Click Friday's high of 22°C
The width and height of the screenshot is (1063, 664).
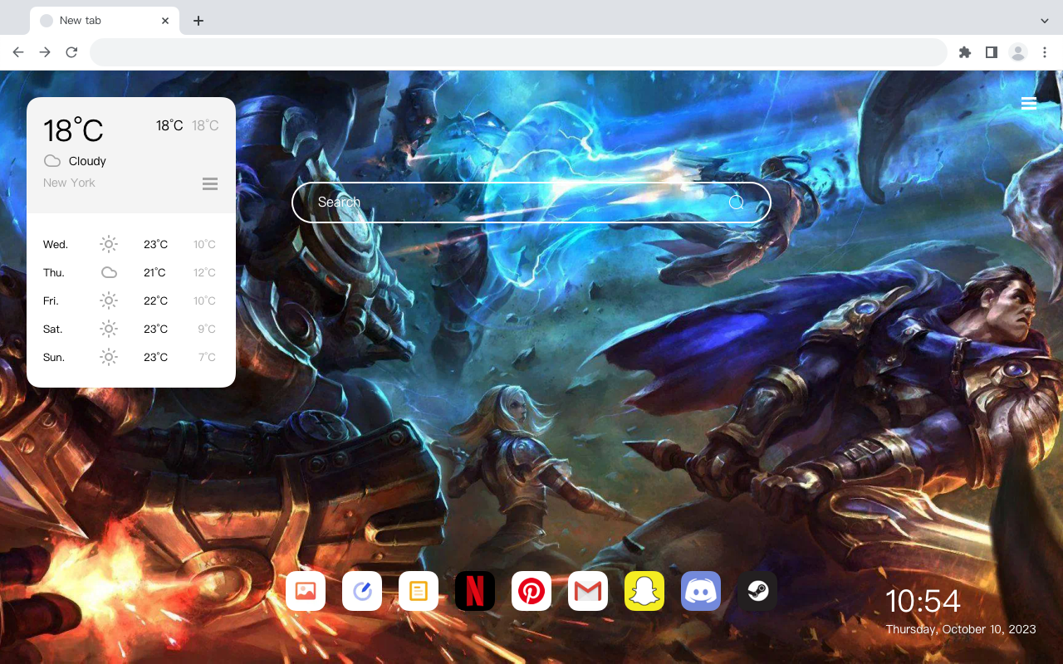point(155,300)
